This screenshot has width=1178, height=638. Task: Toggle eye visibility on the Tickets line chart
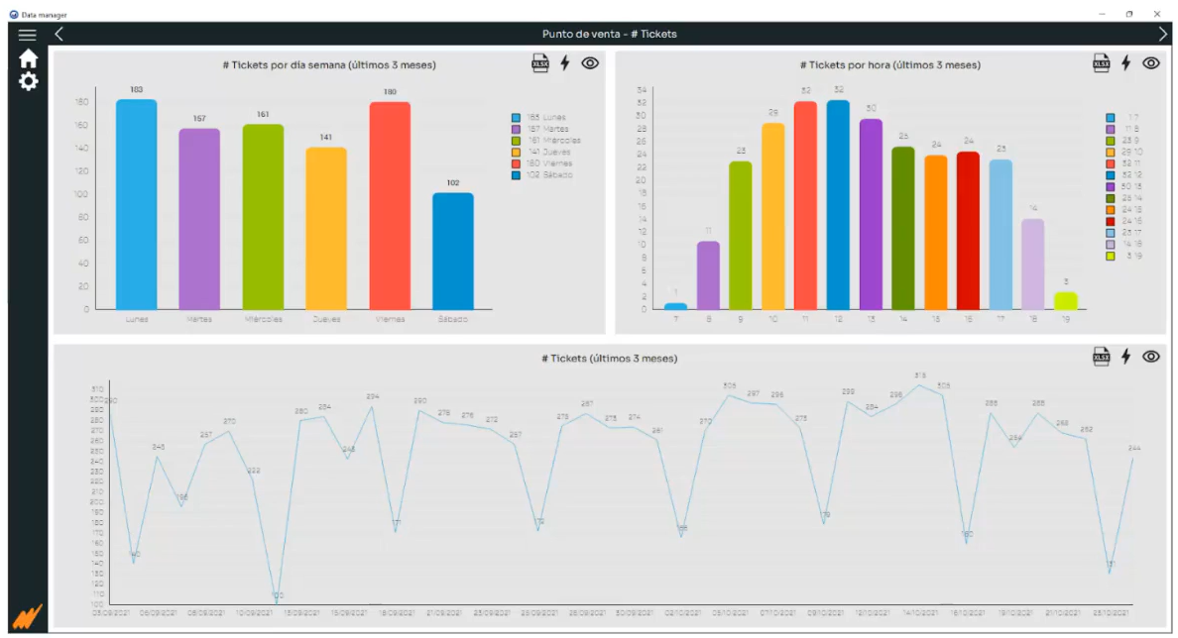1150,357
